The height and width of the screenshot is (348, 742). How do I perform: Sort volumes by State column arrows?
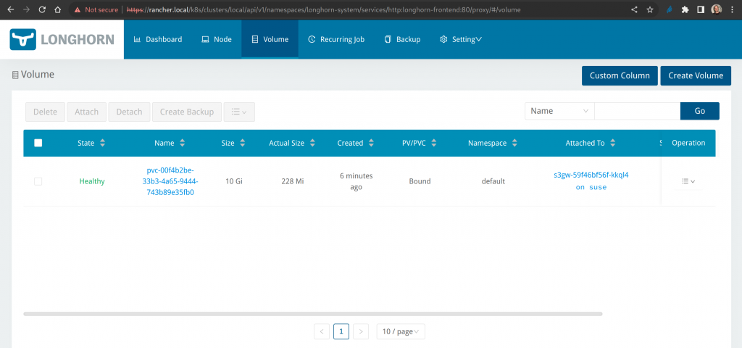(x=102, y=144)
